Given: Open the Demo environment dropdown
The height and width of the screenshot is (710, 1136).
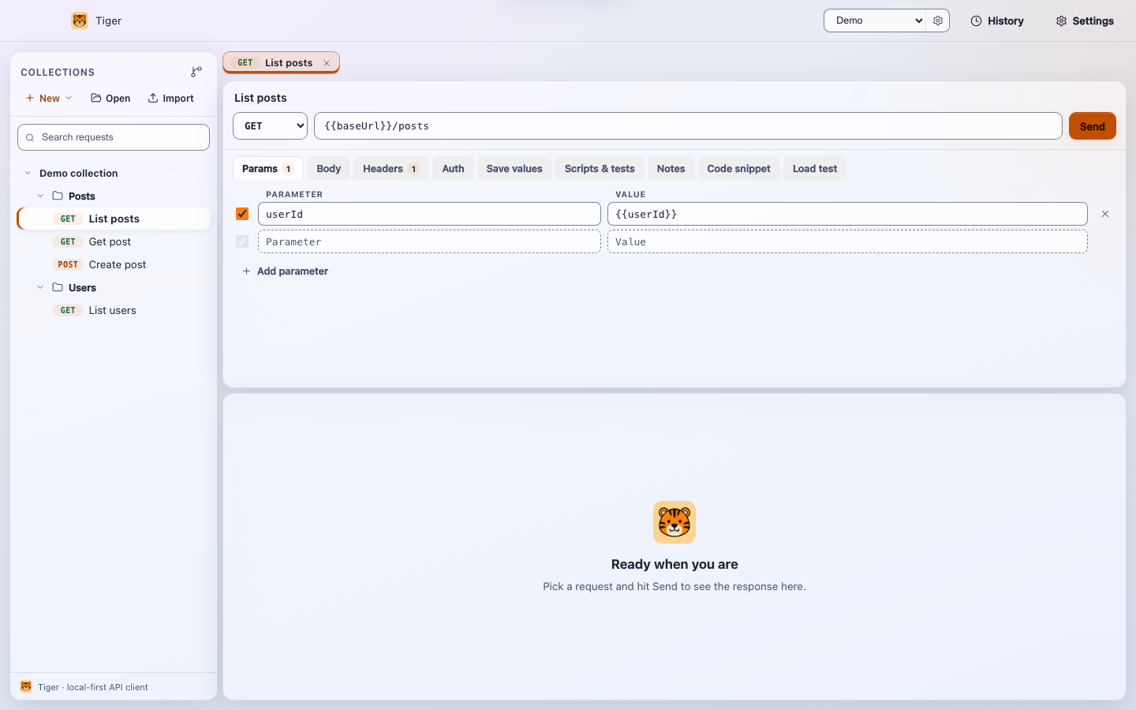Looking at the screenshot, I should (876, 21).
